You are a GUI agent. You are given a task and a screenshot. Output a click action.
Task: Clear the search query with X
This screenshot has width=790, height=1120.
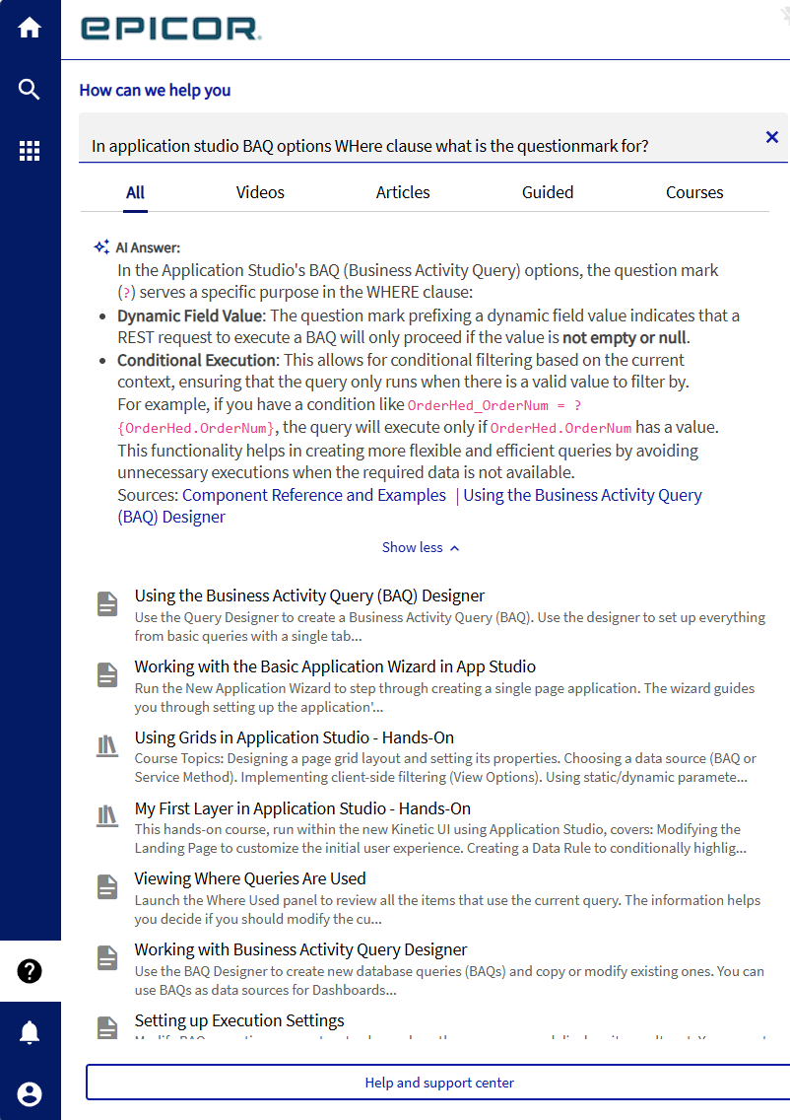pos(771,137)
